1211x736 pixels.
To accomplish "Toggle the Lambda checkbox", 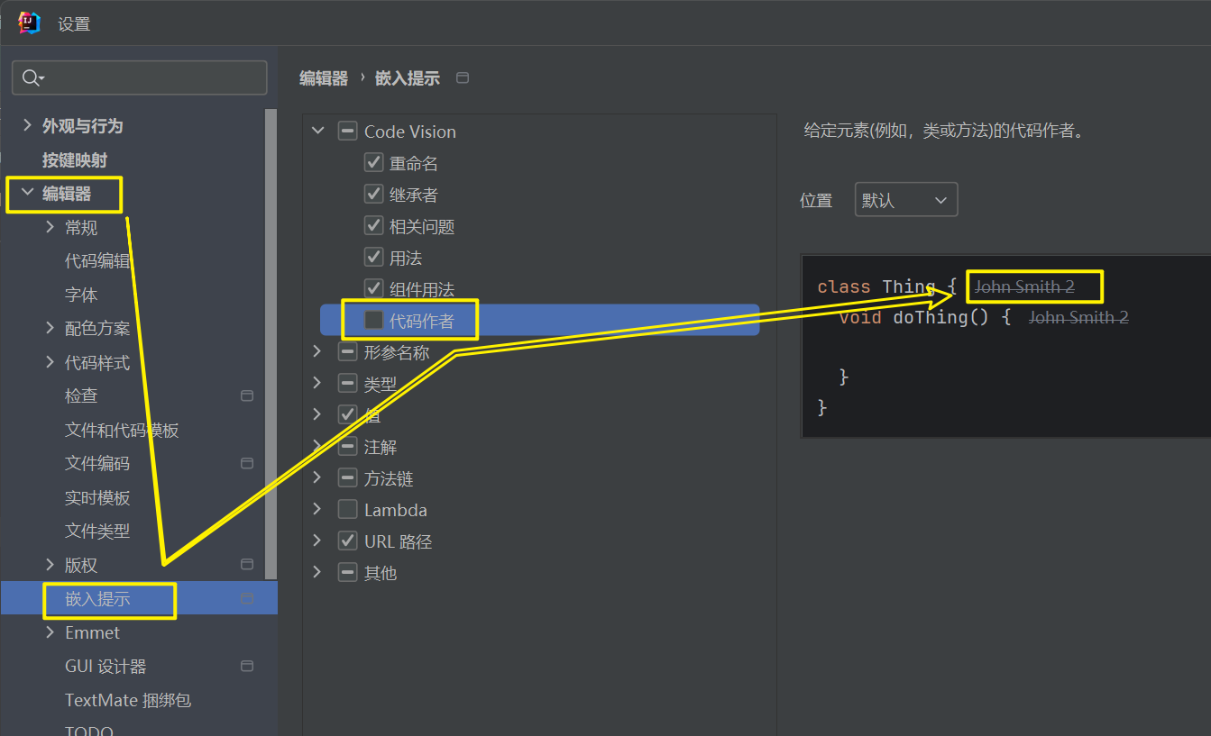I will (347, 510).
